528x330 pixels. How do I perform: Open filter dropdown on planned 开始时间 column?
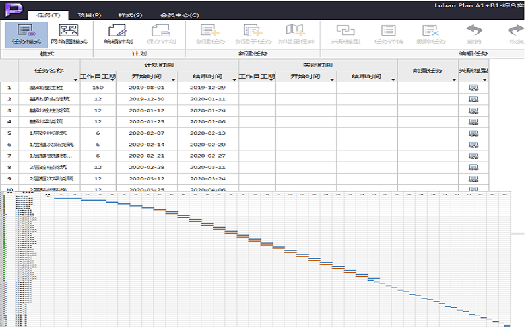(173, 79)
